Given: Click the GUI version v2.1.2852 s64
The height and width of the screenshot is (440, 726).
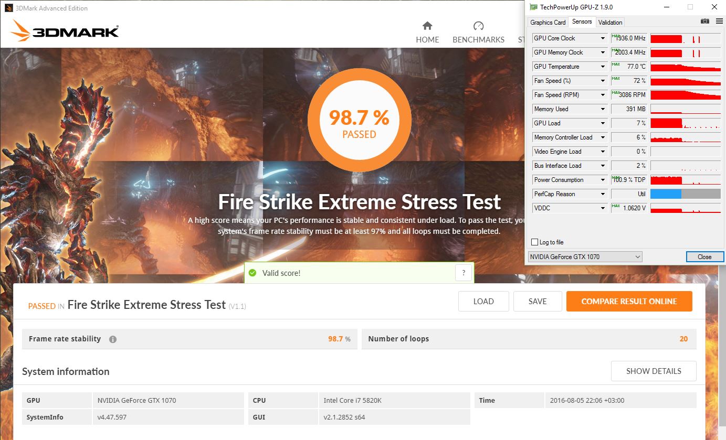Looking at the screenshot, I should coord(344,417).
